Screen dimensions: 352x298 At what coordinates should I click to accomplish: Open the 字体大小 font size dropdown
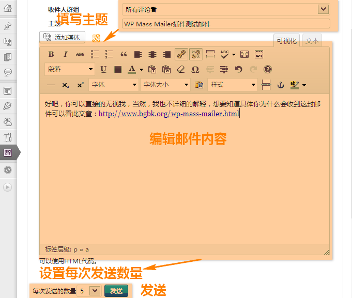[165, 85]
